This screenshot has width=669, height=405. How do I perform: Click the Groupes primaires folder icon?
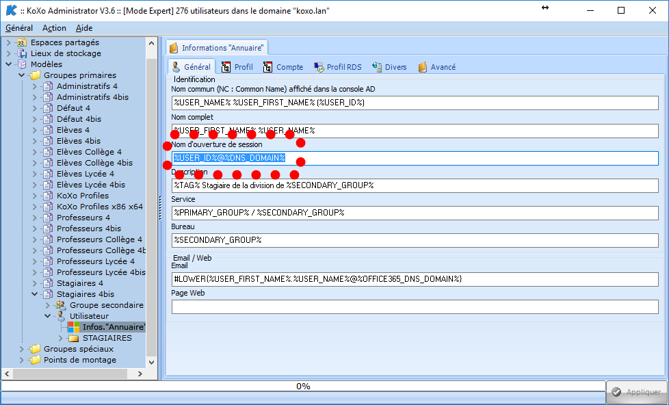tap(35, 75)
